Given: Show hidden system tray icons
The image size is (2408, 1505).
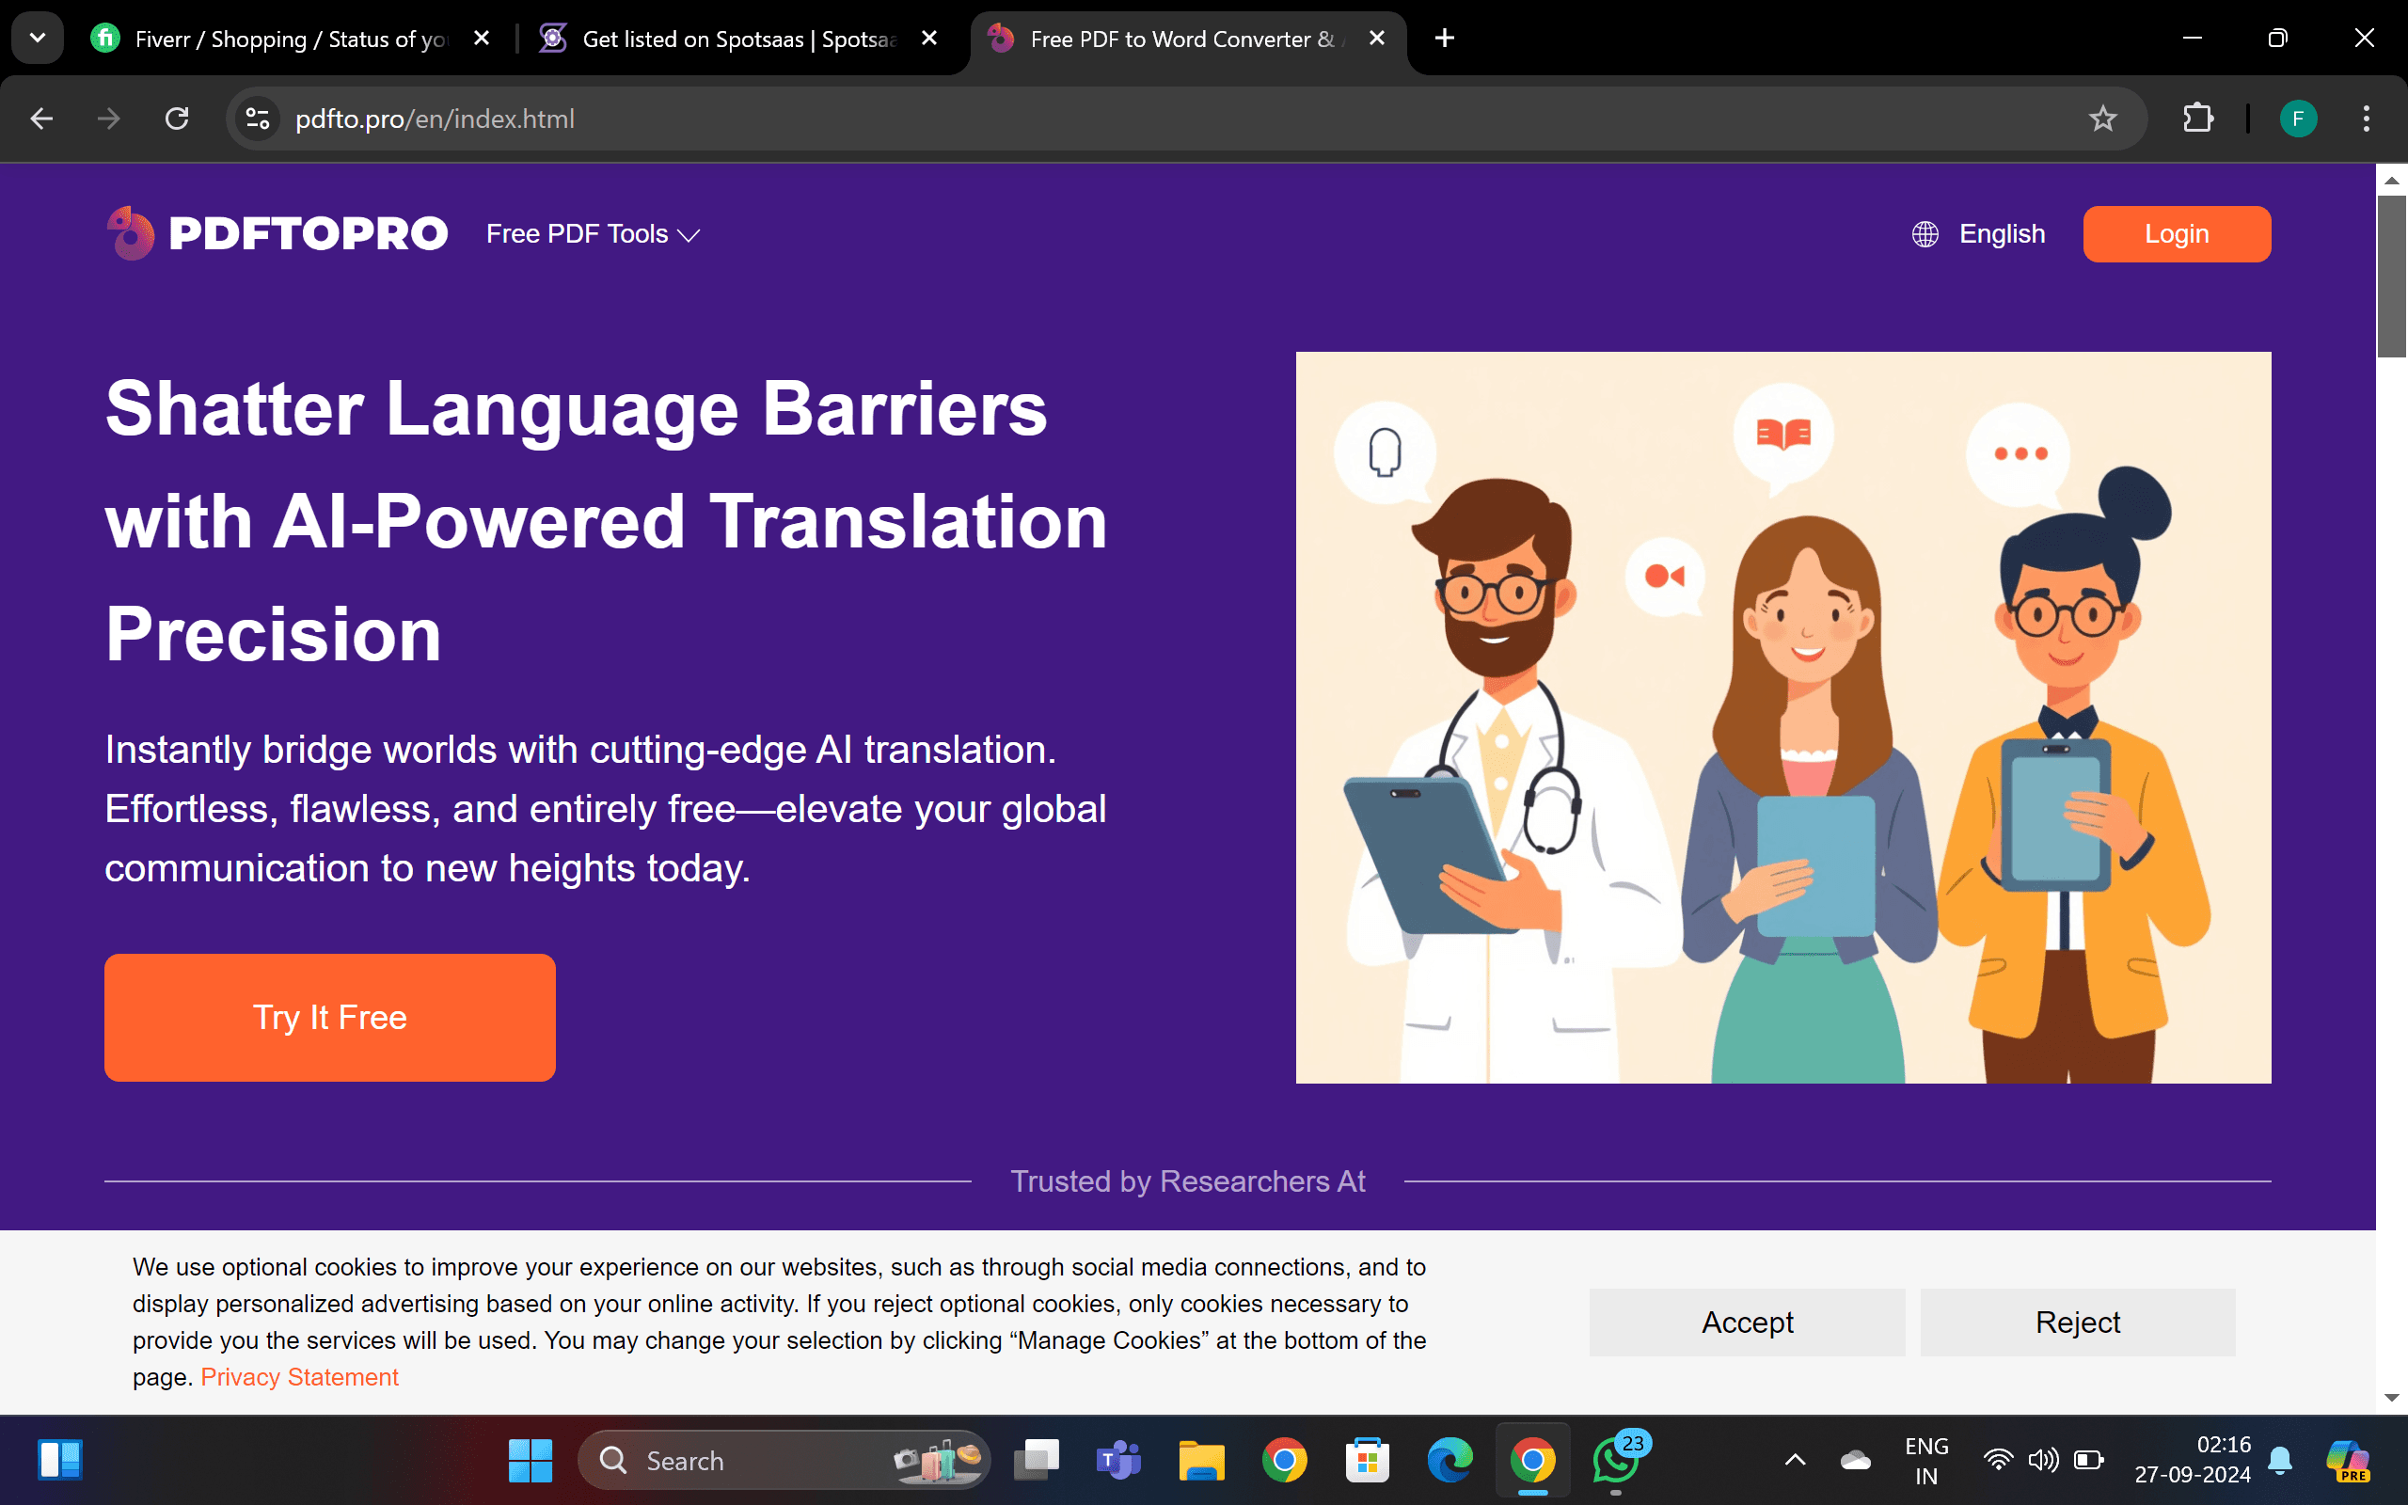Looking at the screenshot, I should 1795,1460.
